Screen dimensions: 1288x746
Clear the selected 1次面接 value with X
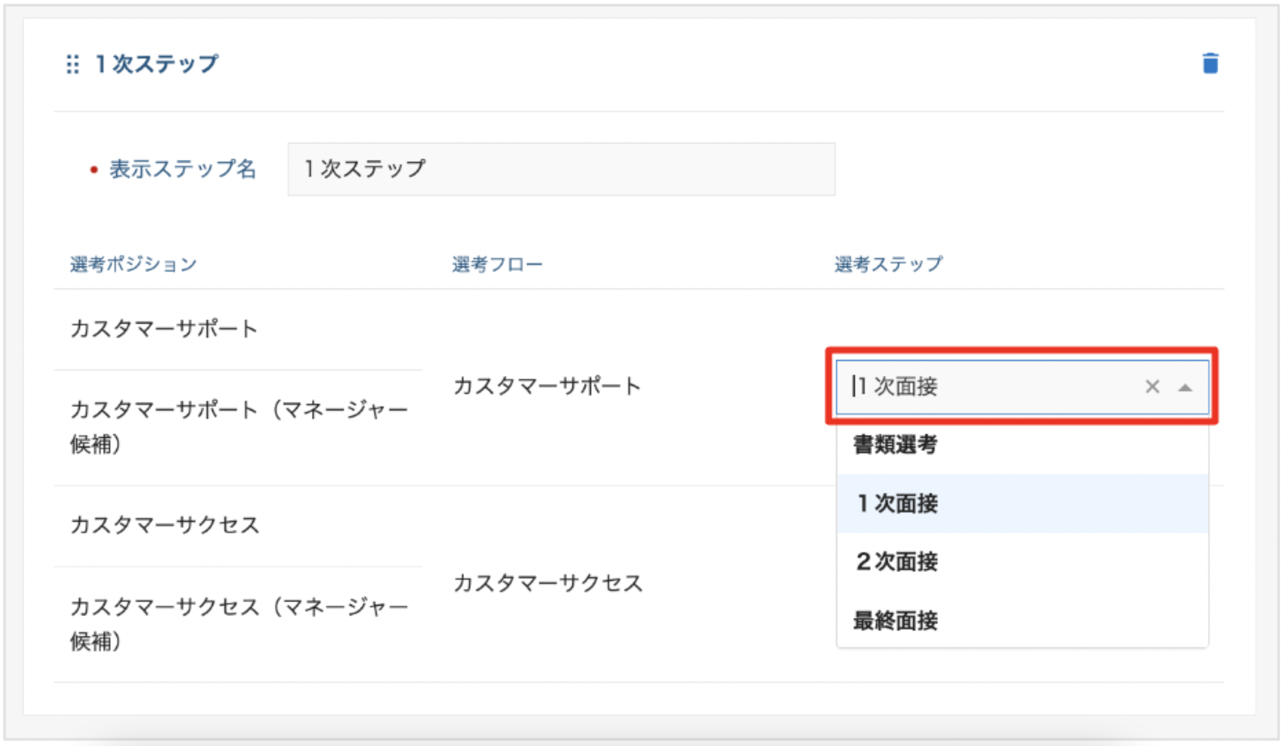tap(1152, 387)
